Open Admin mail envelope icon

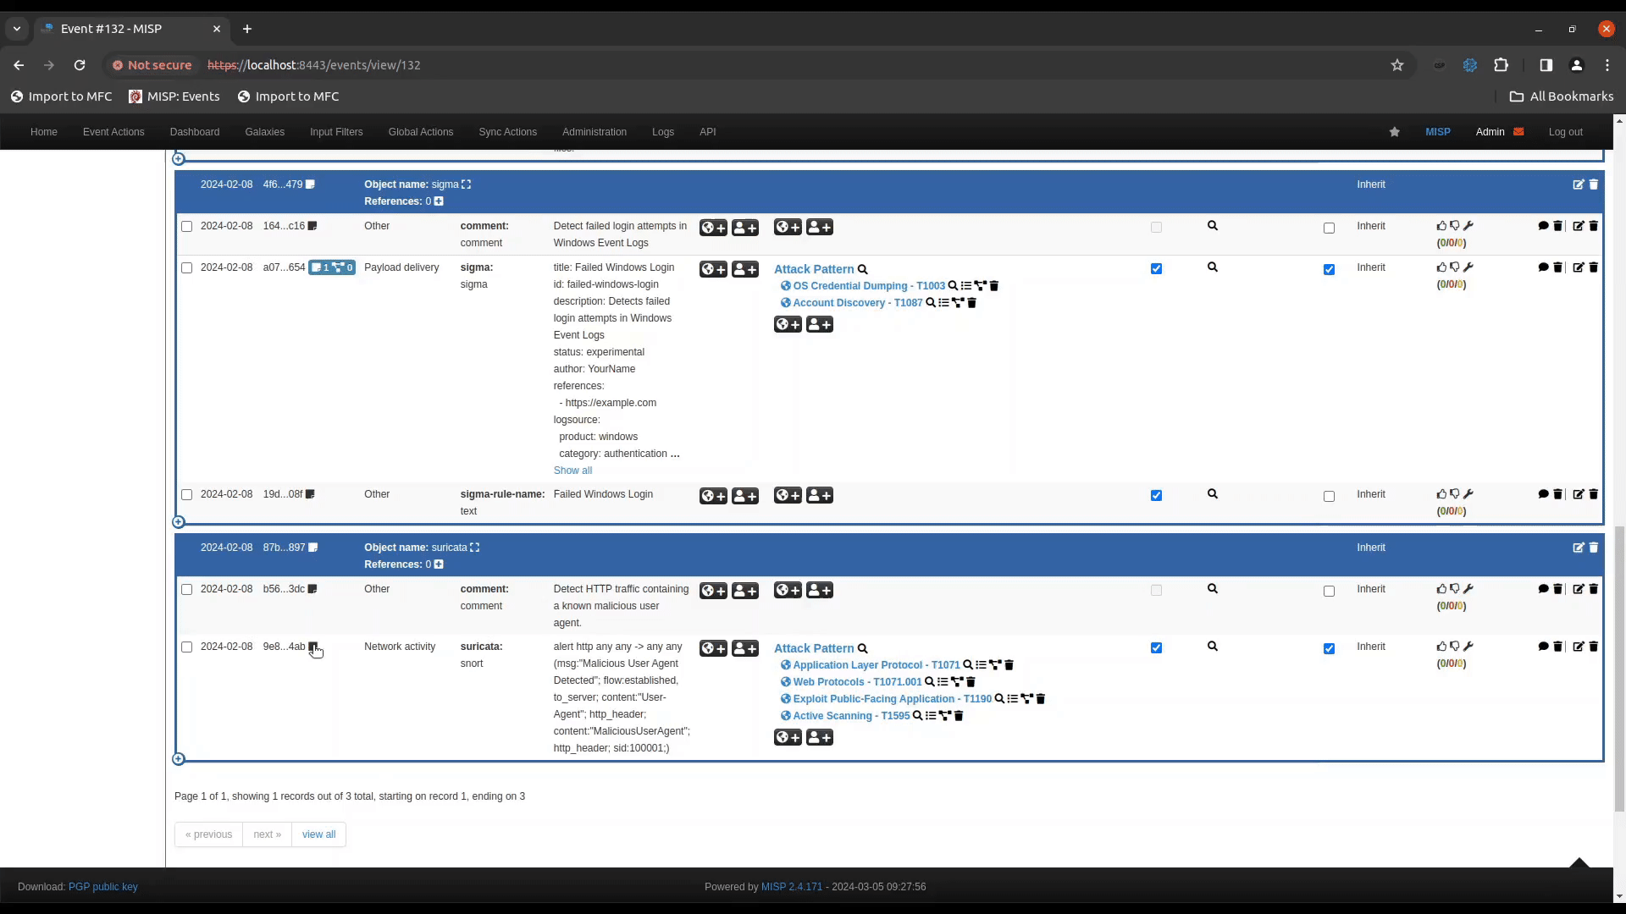[x=1518, y=132]
